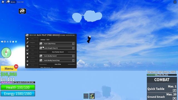The width and height of the screenshot is (178, 100).
Task: Click the pirate skull crew icon
Action: pos(8,42)
